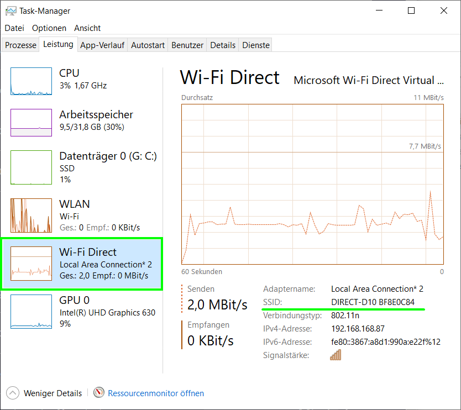Select the Arbeitsspeicher entry

[x=82, y=122]
